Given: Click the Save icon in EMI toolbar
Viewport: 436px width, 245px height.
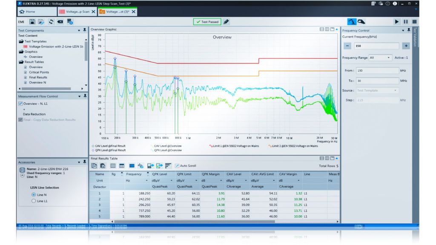Looking at the screenshot, I should pyautogui.click(x=32, y=21).
